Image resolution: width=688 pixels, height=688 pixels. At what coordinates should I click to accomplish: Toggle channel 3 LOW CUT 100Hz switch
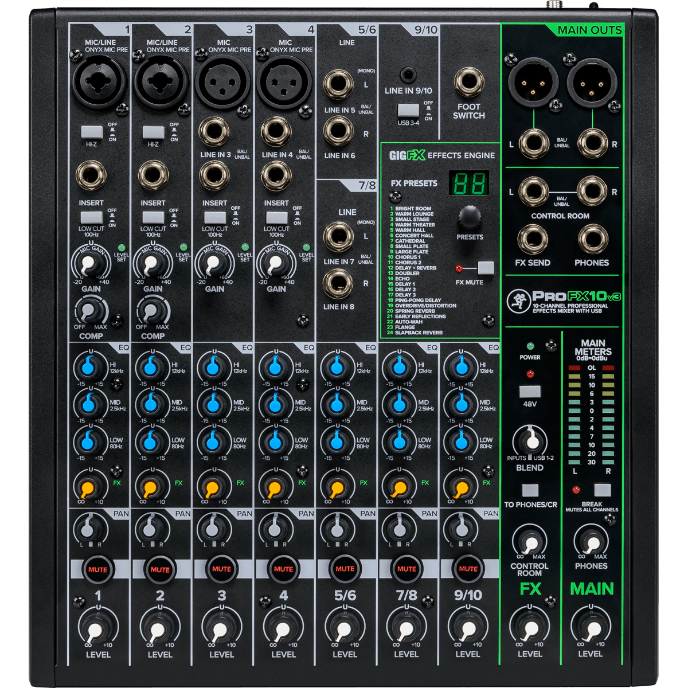(214, 217)
